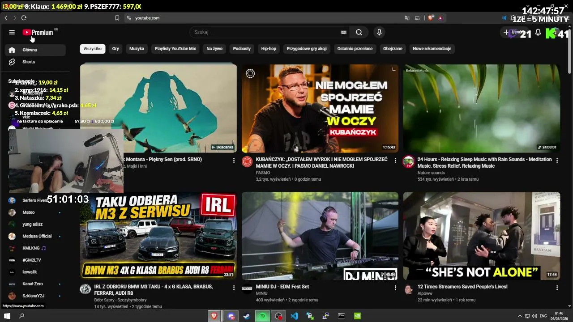573x322 pixels.
Task: Open the #GM2LTV subscription channel
Action: [35, 260]
